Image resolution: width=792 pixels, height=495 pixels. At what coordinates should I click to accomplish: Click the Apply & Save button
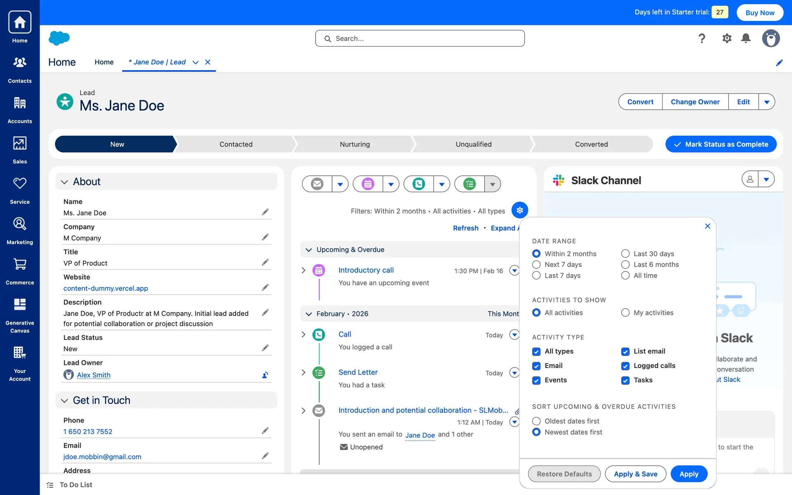point(635,474)
